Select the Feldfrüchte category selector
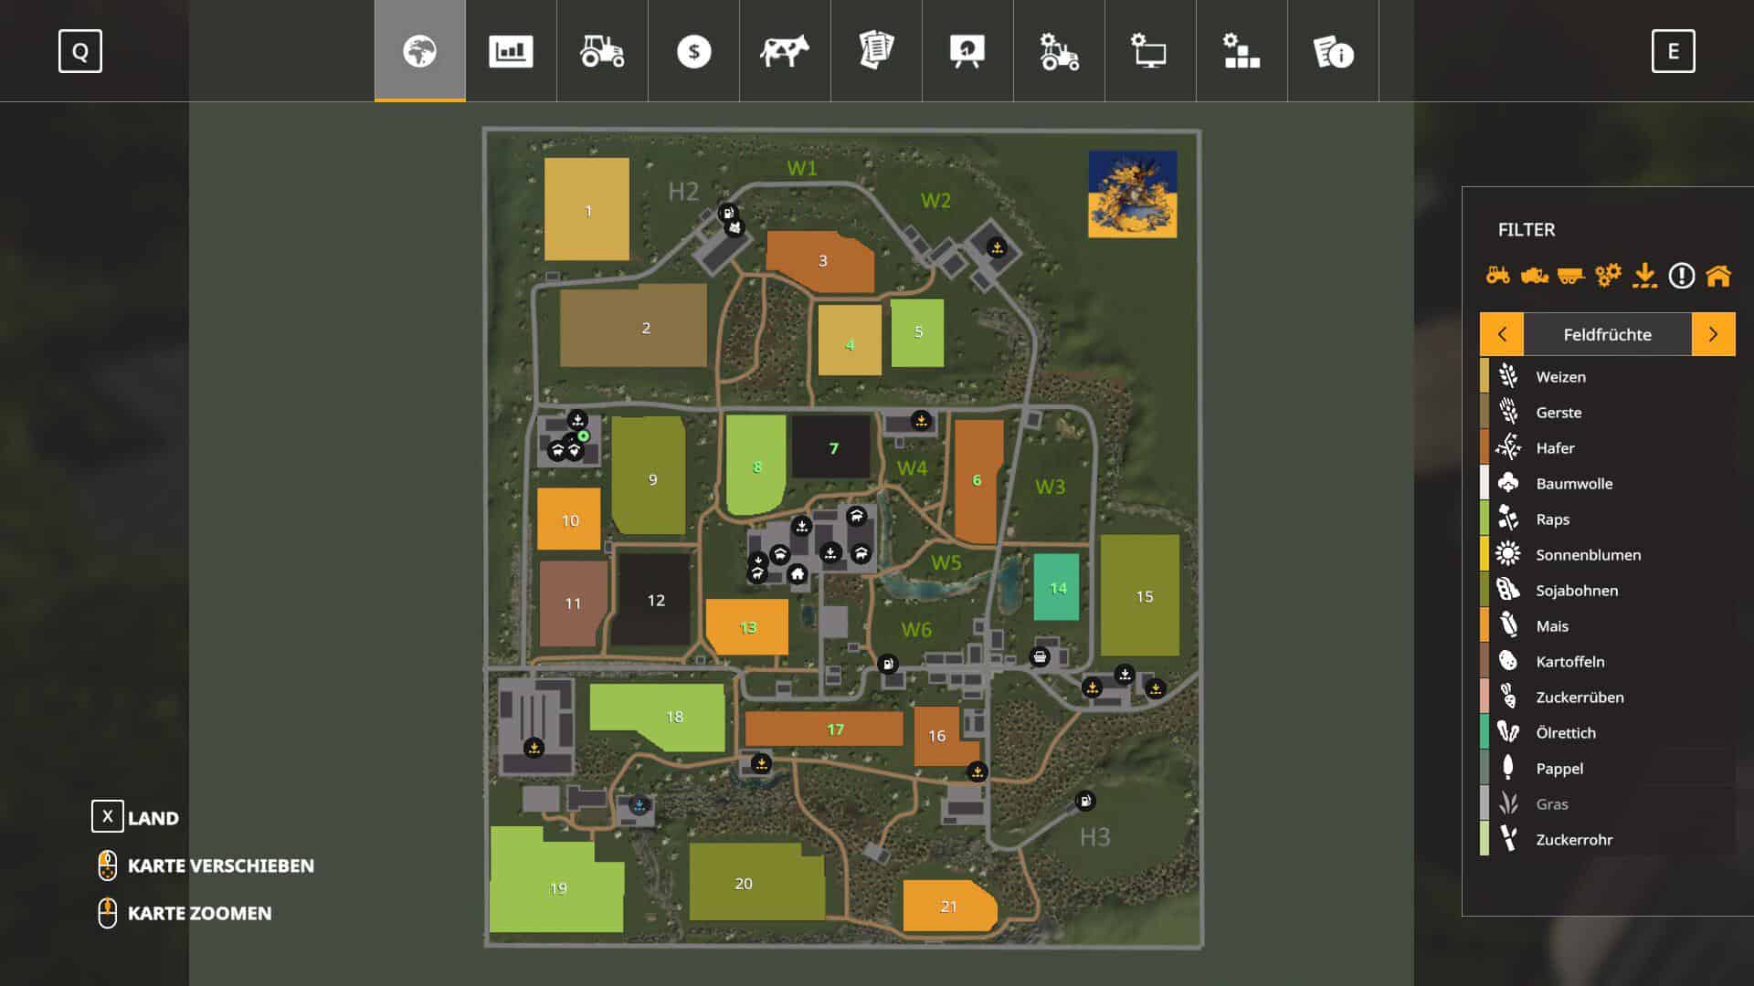 point(1607,334)
